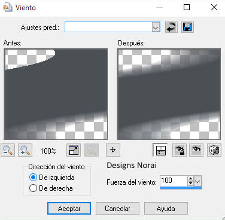Click the fit image to window icon
Screen dimensions: 225x220
pyautogui.click(x=74, y=150)
